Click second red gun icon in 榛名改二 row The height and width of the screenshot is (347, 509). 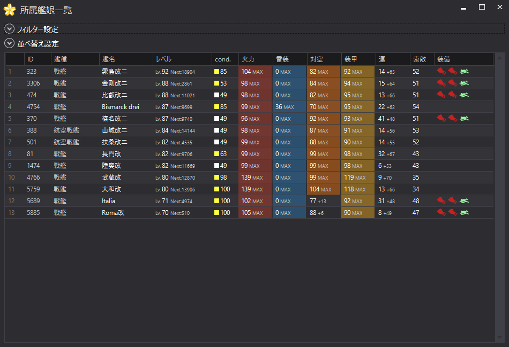[453, 118]
